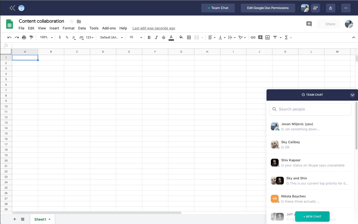Collapse the Team Chat panel chevron
The width and height of the screenshot is (358, 224).
pos(353,95)
